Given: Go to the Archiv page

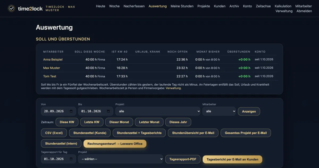Looking at the screenshot, I should (x=234, y=6).
